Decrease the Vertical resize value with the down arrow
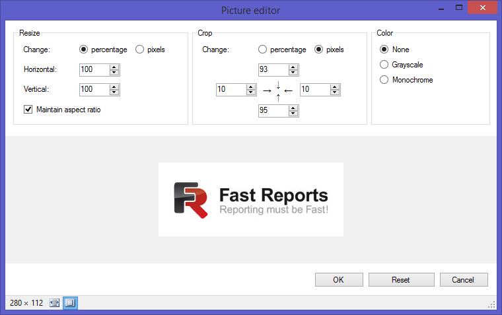The width and height of the screenshot is (502, 315). point(114,92)
